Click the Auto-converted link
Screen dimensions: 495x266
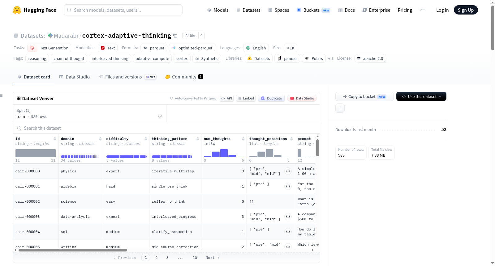click(x=187, y=98)
